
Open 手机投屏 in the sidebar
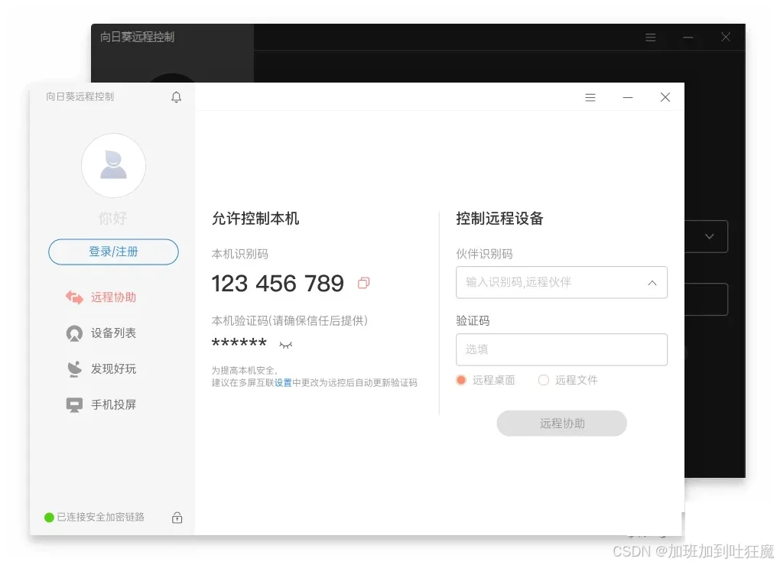(101, 404)
